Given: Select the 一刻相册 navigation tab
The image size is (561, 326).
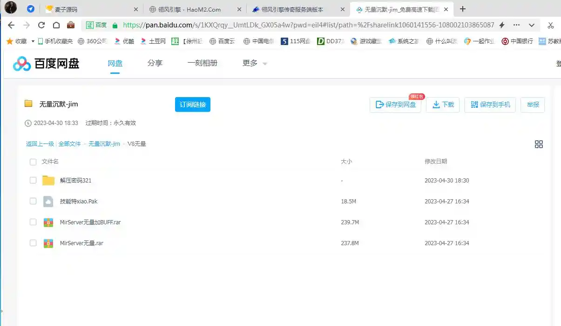Looking at the screenshot, I should [203, 63].
